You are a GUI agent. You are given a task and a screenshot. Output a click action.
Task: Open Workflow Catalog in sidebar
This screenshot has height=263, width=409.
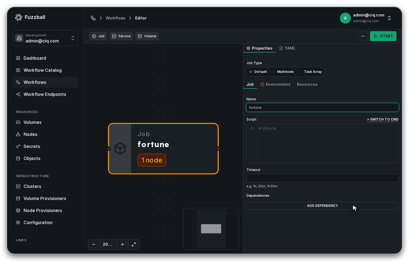coord(45,70)
